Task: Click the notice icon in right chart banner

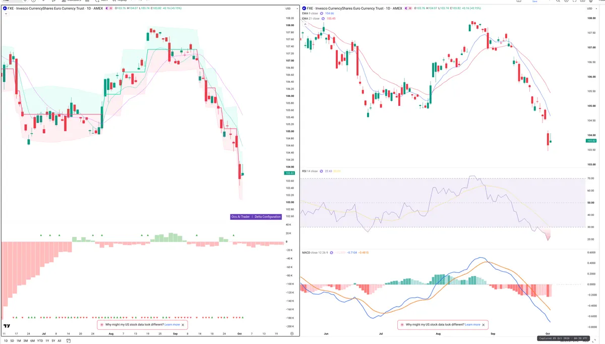Action: pos(402,325)
